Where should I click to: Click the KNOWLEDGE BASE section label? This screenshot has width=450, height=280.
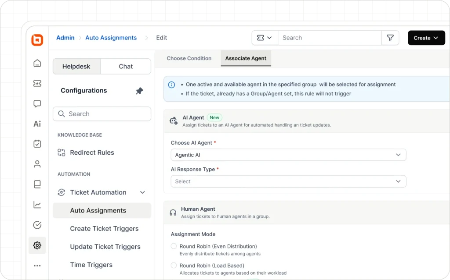tap(80, 135)
